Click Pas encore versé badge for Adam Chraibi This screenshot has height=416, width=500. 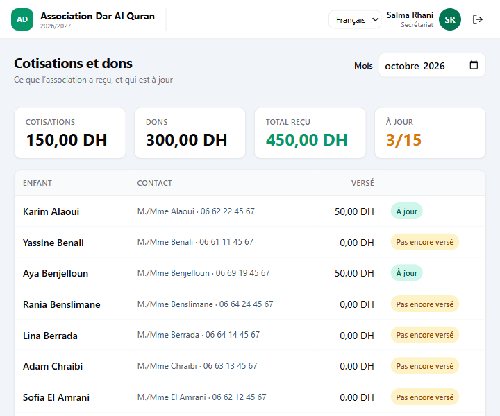[x=425, y=366]
